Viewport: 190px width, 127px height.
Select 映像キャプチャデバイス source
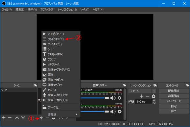click(61, 70)
